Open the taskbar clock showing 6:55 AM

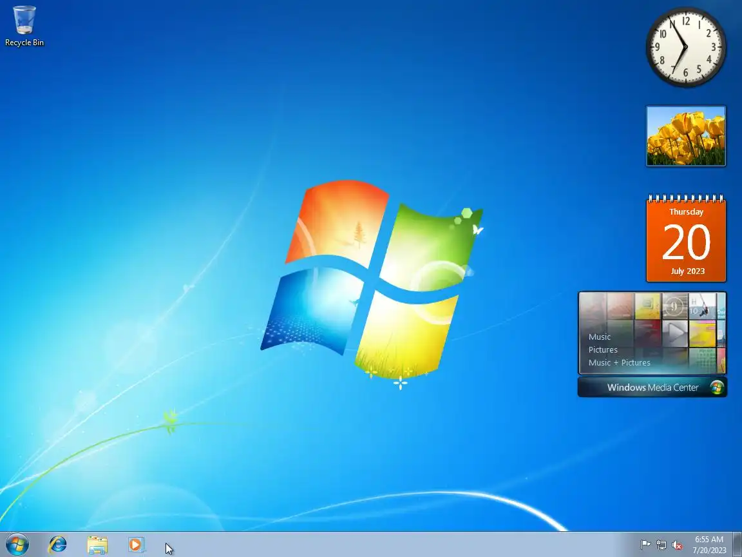pos(709,545)
